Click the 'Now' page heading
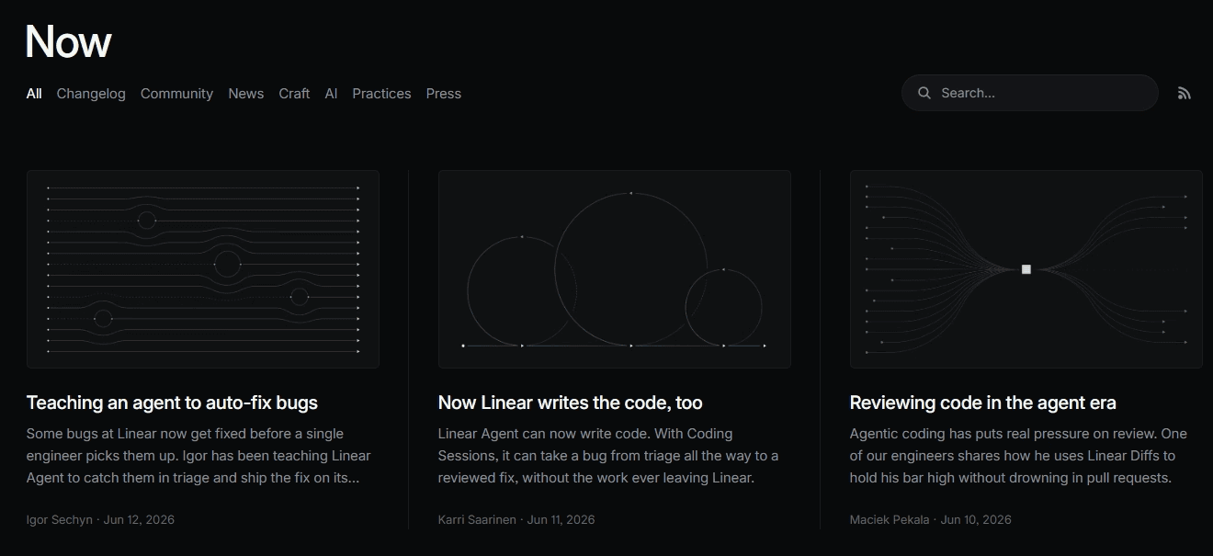Viewport: 1213px width, 556px height. pyautogui.click(x=69, y=41)
